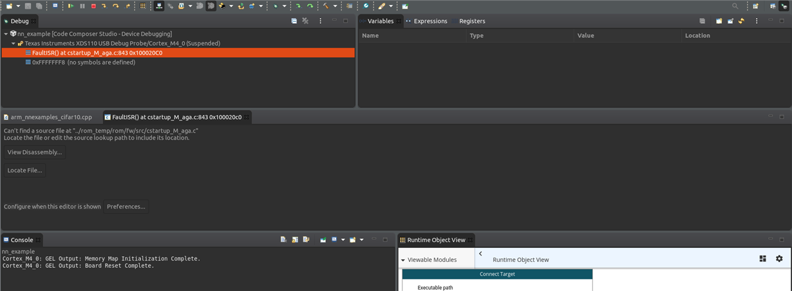Click the Connect Target bar
The image size is (792, 291).
[x=497, y=274]
